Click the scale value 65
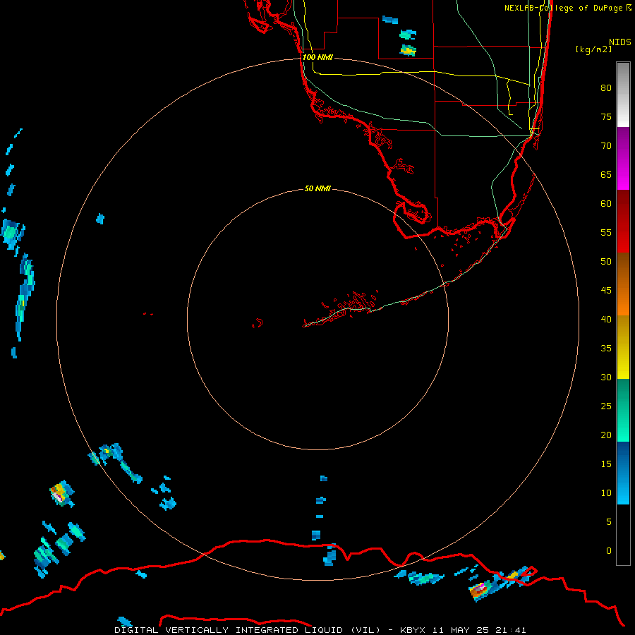This screenshot has height=635, width=635. [606, 174]
